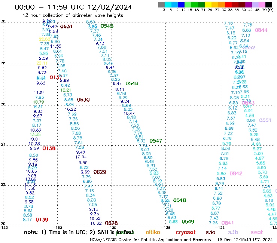Screen dimensions: 277x243
Task: Click the green pass time '0548'
Action: pyautogui.click(x=179, y=200)
